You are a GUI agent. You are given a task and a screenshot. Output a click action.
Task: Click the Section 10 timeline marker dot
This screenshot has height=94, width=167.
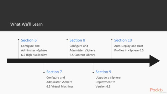coord(112,39)
